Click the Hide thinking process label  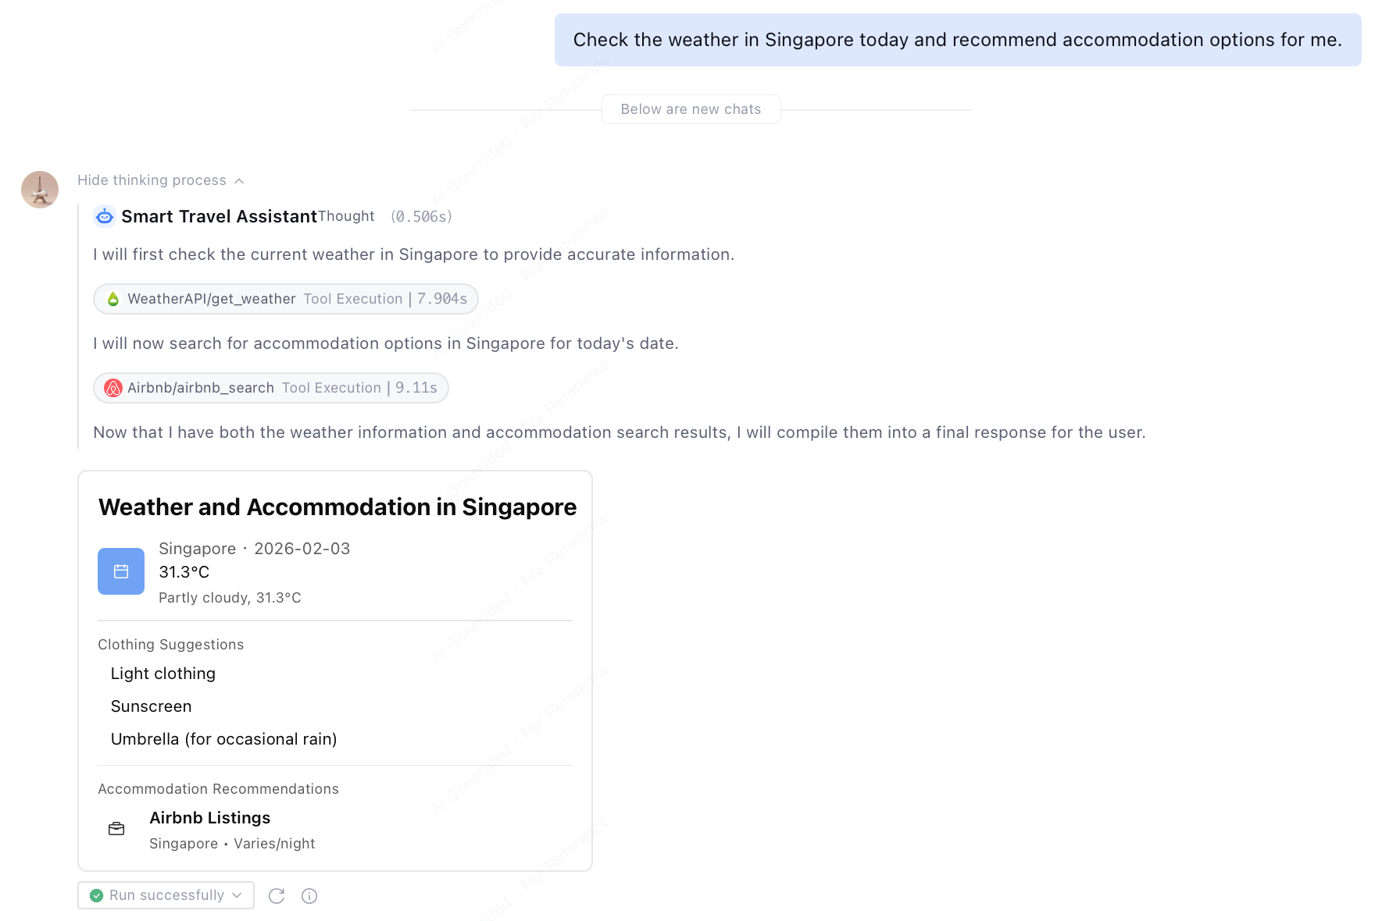click(x=152, y=180)
